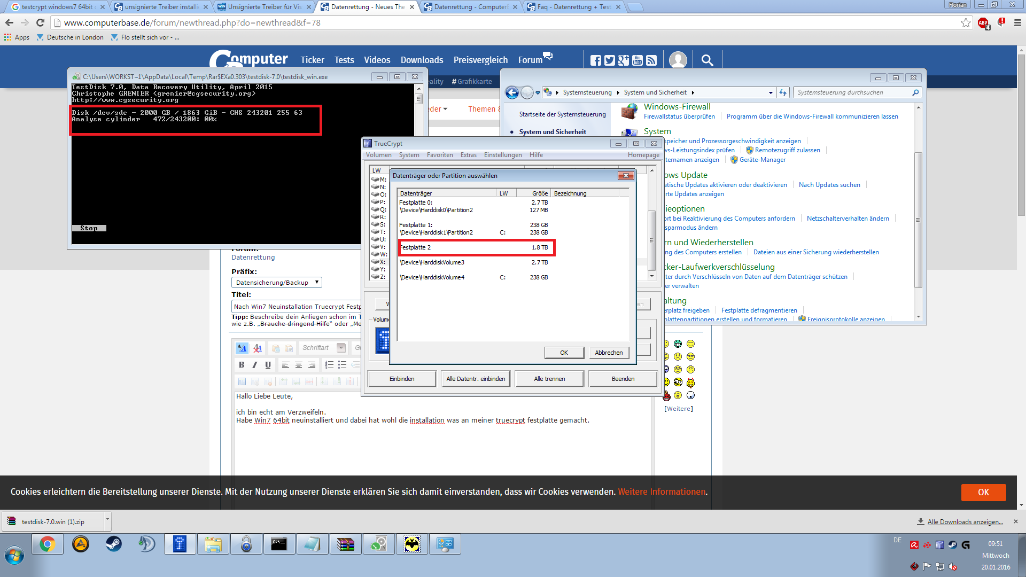Open the TrueCrypt Hilfe menu
1026x577 pixels.
tap(537, 155)
